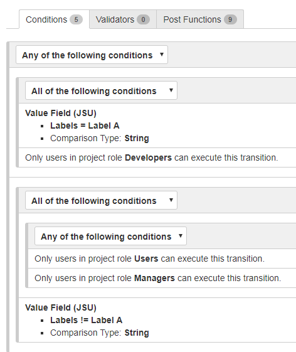Switch to the Validators tab

pos(123,19)
